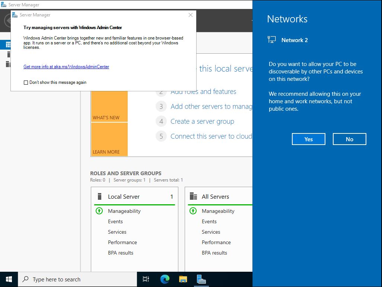Click Yes to allow network discovery

click(308, 139)
